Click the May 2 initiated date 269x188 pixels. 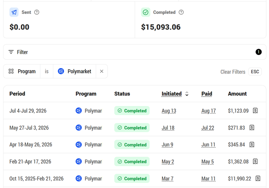tap(168, 162)
